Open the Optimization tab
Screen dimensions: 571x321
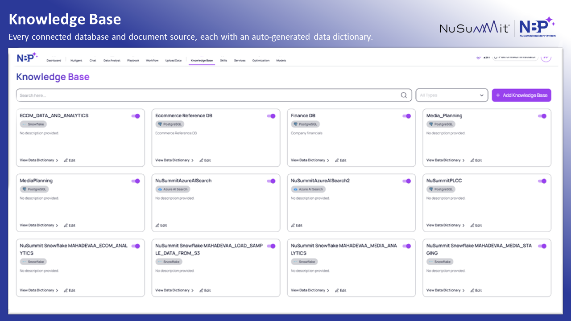click(261, 60)
